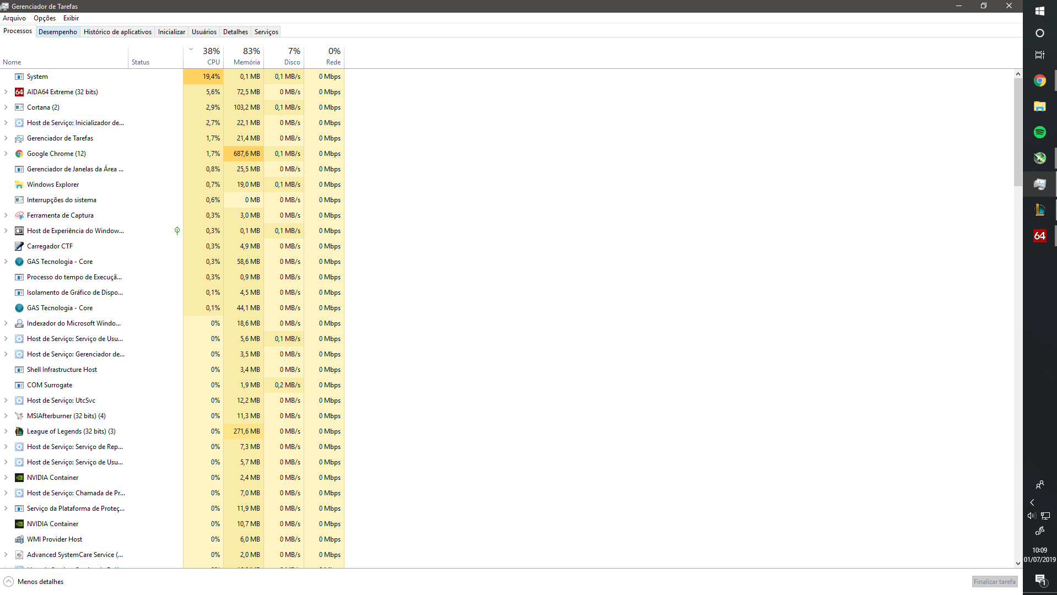1057x595 pixels.
Task: Sort by the Status column header
Action: coord(156,56)
